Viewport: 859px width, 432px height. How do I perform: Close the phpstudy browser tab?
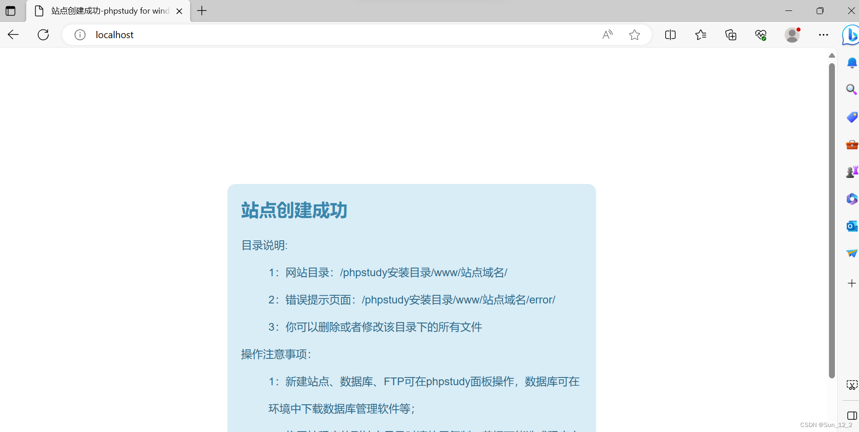(x=179, y=11)
